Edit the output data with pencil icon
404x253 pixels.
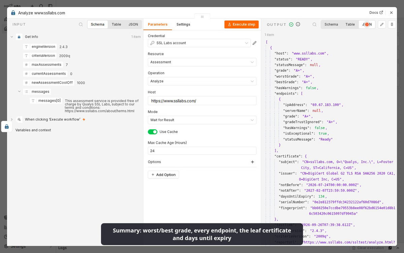point(382,24)
